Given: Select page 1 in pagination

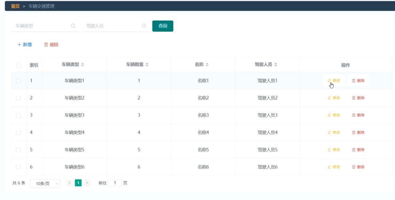Looking at the screenshot, I should pyautogui.click(x=78, y=183).
